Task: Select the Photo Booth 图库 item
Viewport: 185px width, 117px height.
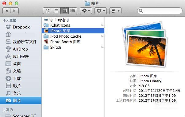Action: (x=73, y=42)
